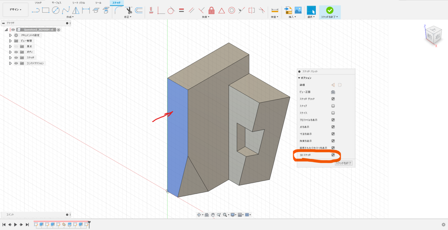Open the 検査 dropdown menu
This screenshot has width=448, height=230.
(x=275, y=17)
